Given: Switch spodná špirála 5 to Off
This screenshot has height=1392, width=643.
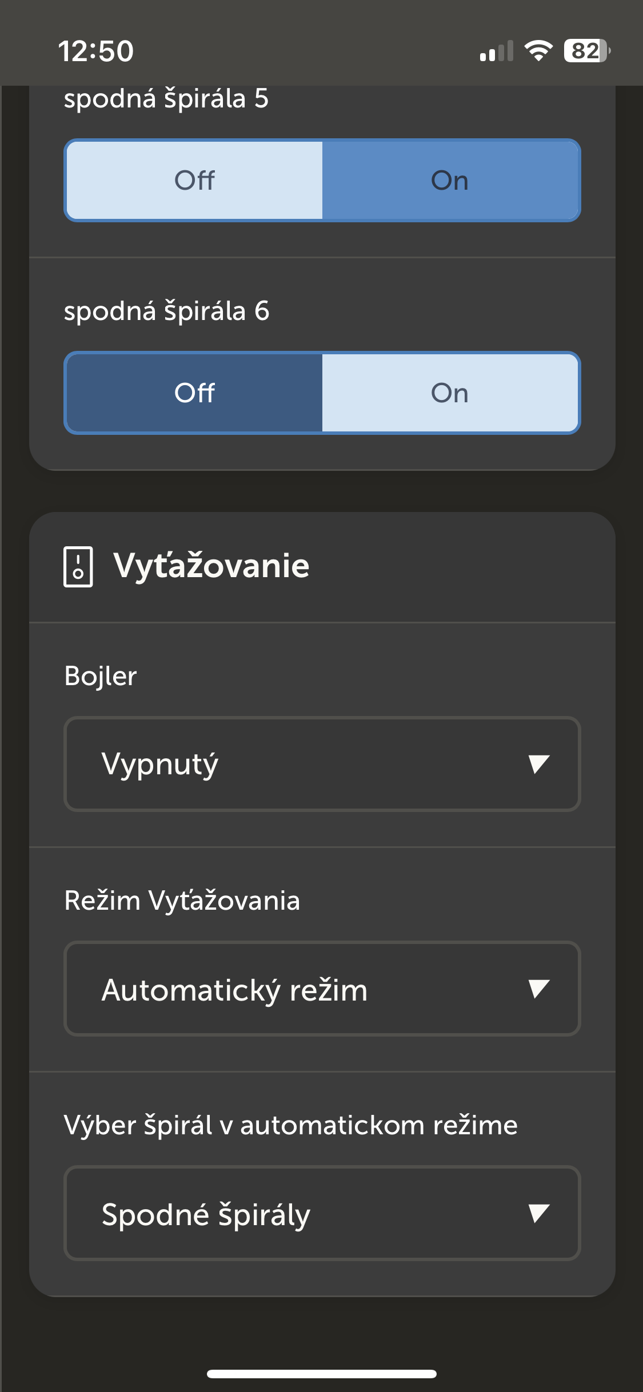Looking at the screenshot, I should [x=194, y=180].
